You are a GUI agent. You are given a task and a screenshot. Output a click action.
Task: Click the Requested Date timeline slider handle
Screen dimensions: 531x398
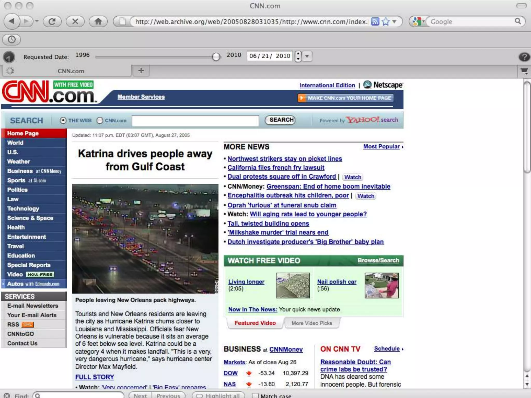pyautogui.click(x=216, y=56)
